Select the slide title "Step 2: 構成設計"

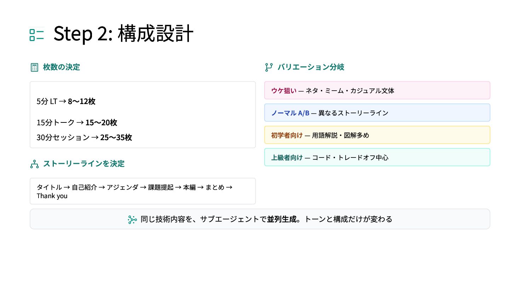(x=123, y=34)
